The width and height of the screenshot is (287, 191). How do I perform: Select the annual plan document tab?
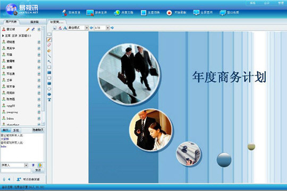(x=56, y=22)
